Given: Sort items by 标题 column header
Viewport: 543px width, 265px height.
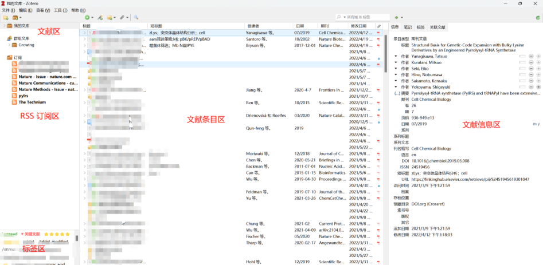Looking at the screenshot, I should click(114, 26).
